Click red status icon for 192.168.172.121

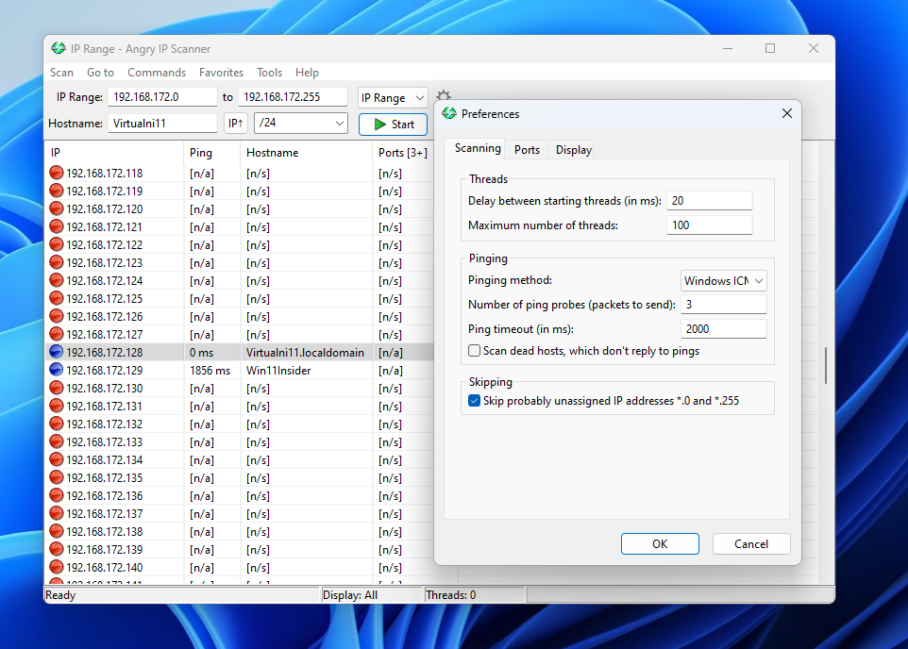tap(57, 226)
